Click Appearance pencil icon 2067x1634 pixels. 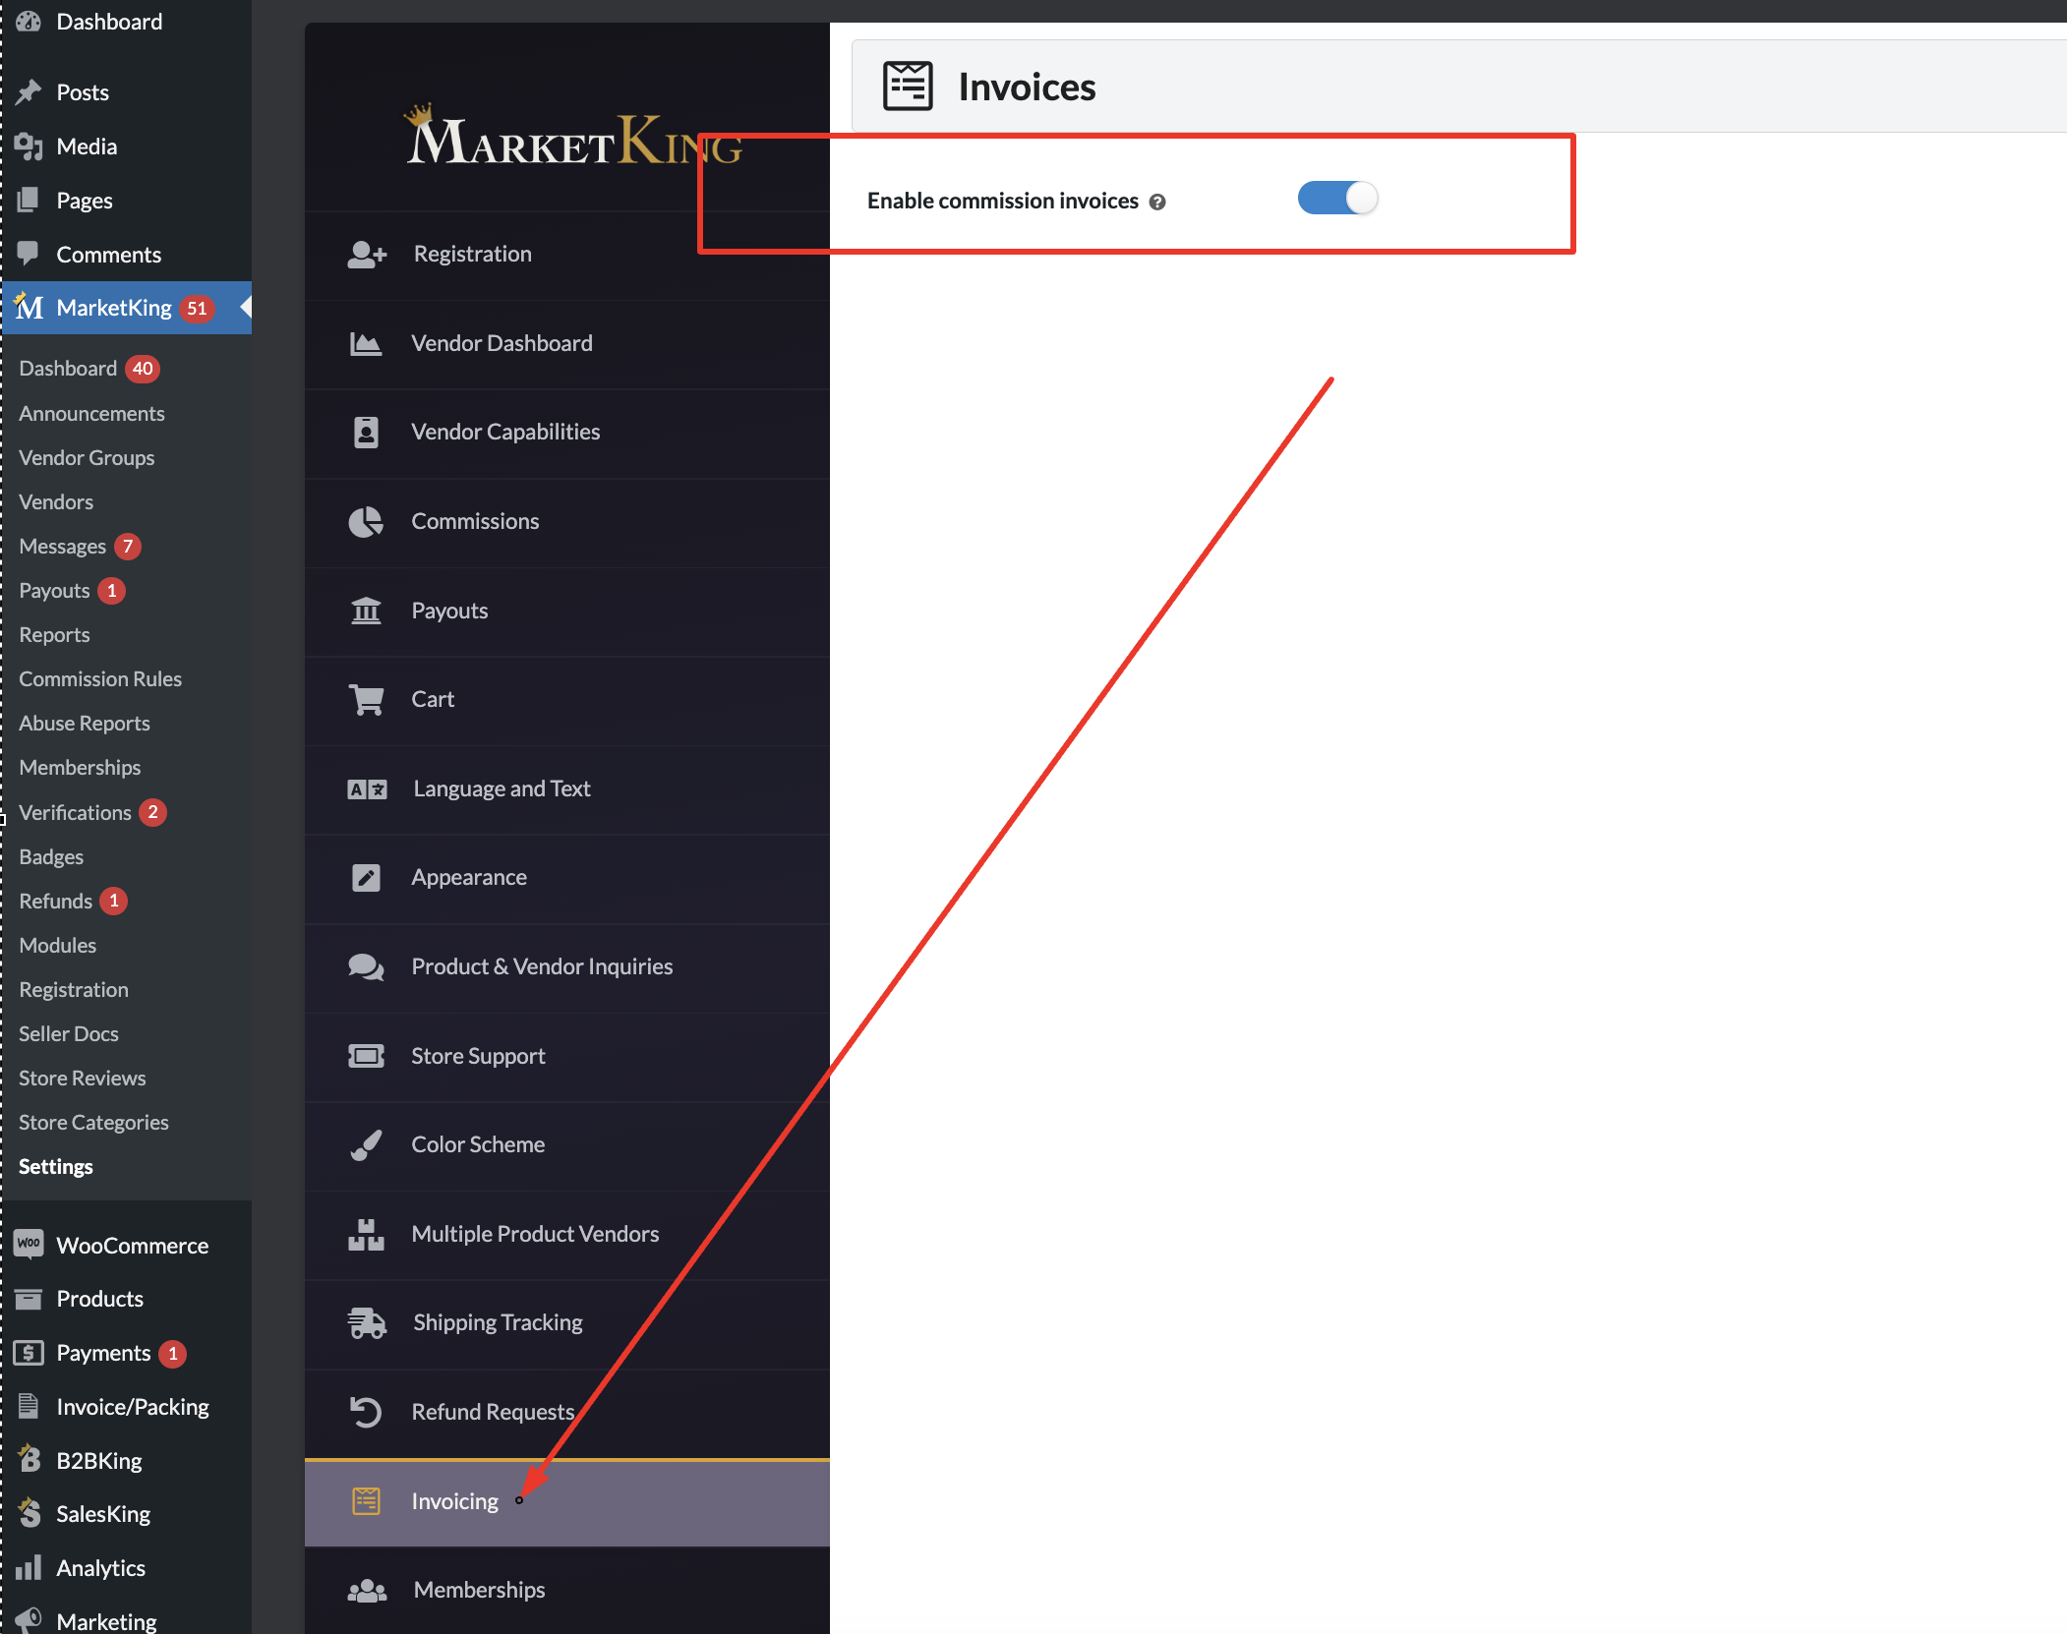pyautogui.click(x=366, y=878)
